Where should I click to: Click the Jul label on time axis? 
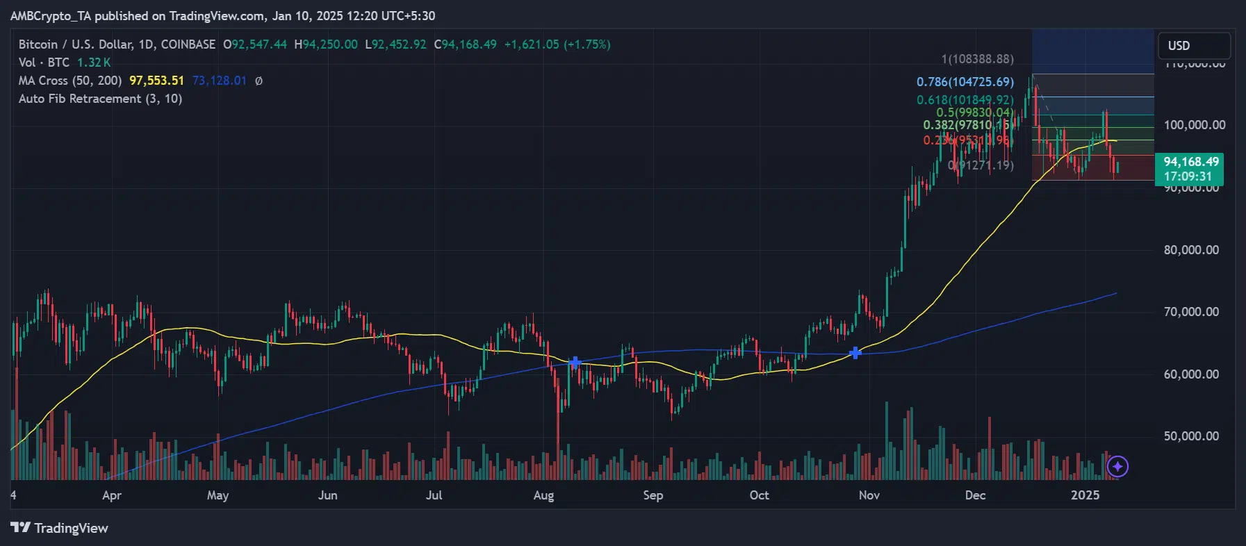click(434, 495)
